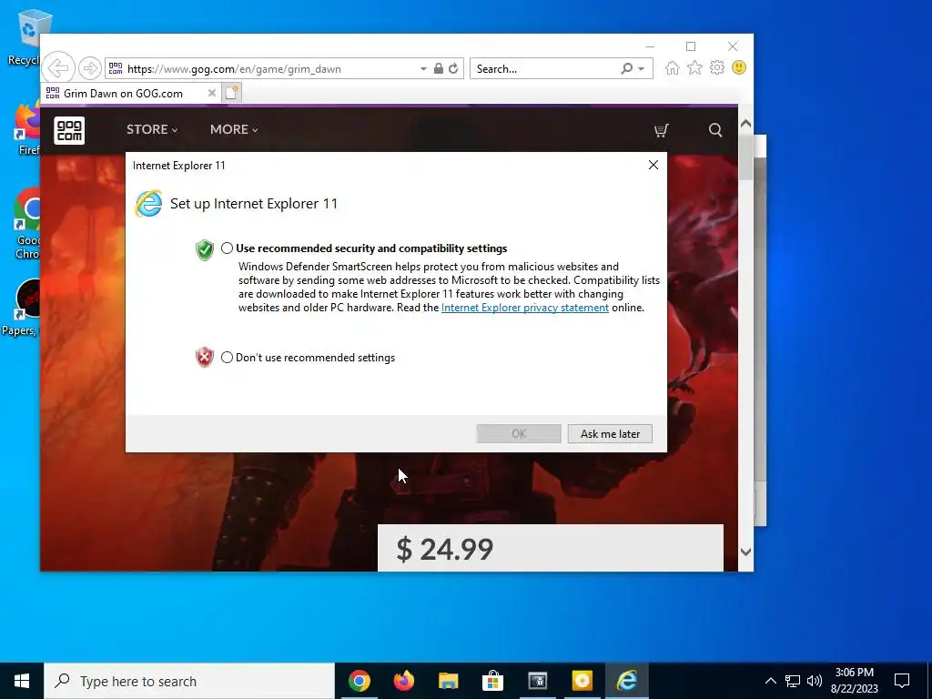This screenshot has height=699, width=932.
Task: Open the volume speaker tray icon
Action: pyautogui.click(x=815, y=681)
